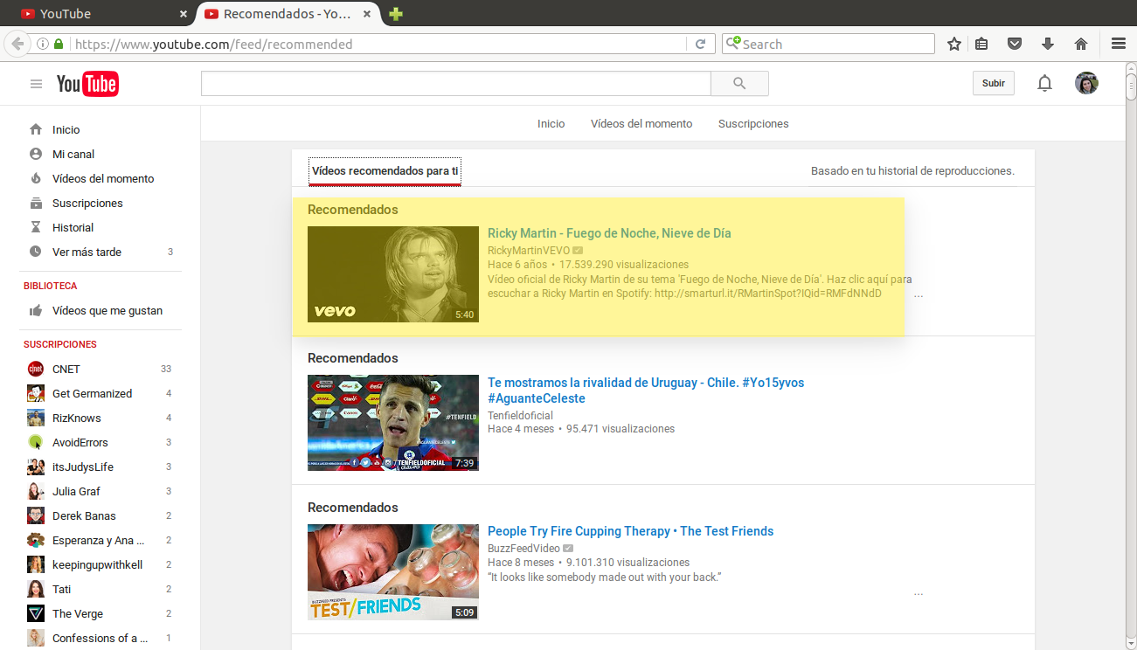
Task: Open the Uruguay - Chile rivalry video title
Action: 646,391
